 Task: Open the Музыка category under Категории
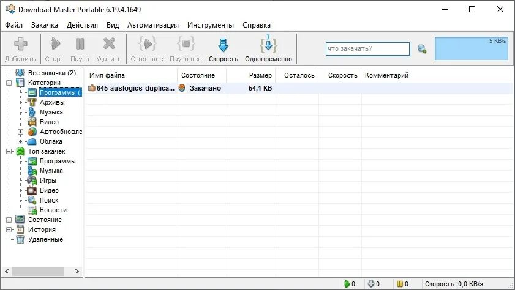tap(51, 112)
